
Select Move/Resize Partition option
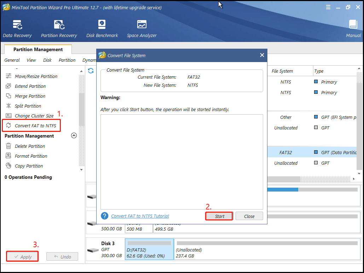pos(36,77)
